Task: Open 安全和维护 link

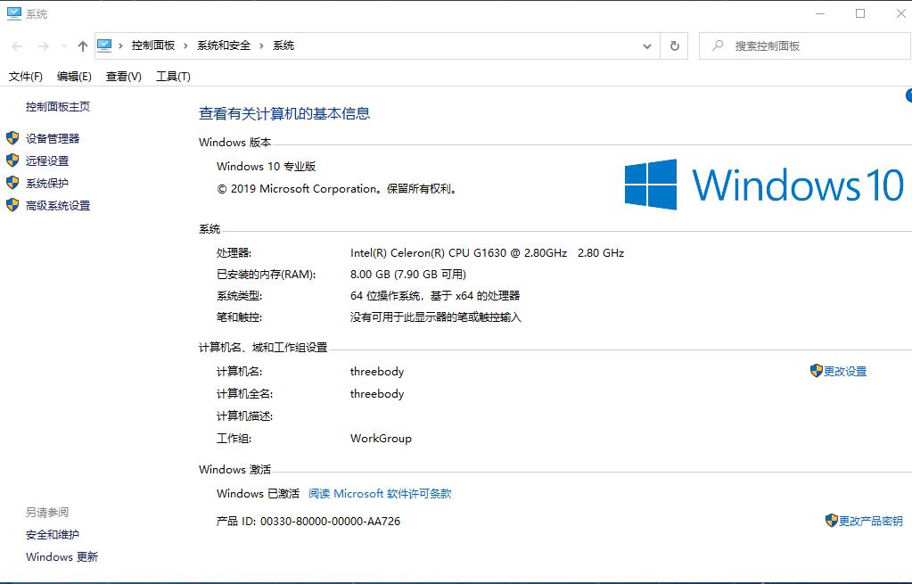Action: (53, 535)
